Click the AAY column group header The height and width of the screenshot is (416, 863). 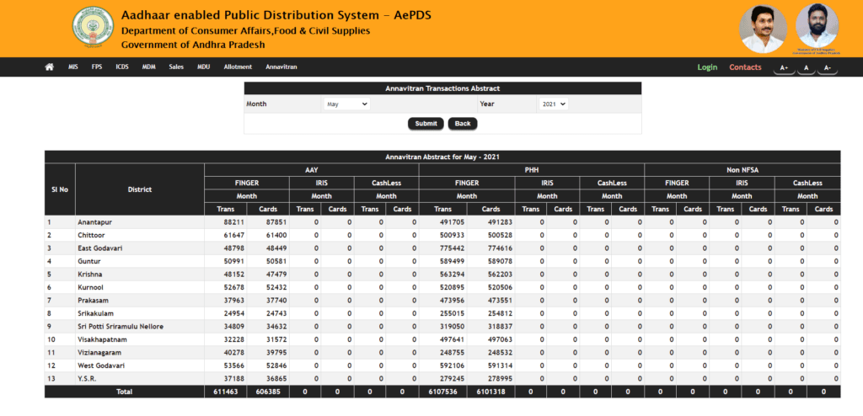point(312,170)
